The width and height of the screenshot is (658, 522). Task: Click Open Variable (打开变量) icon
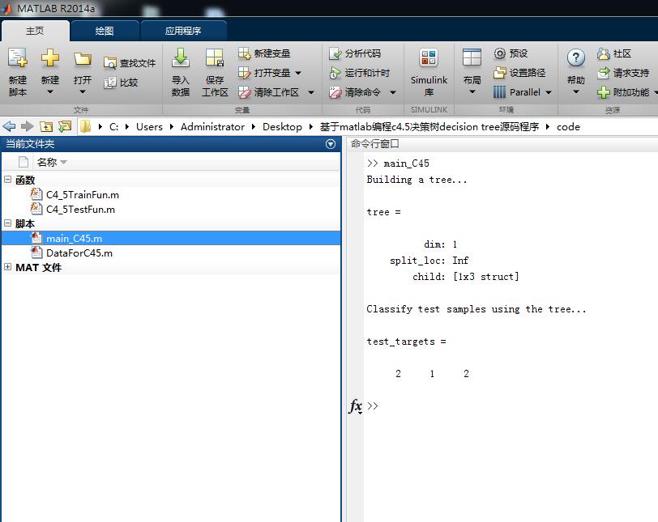point(244,73)
